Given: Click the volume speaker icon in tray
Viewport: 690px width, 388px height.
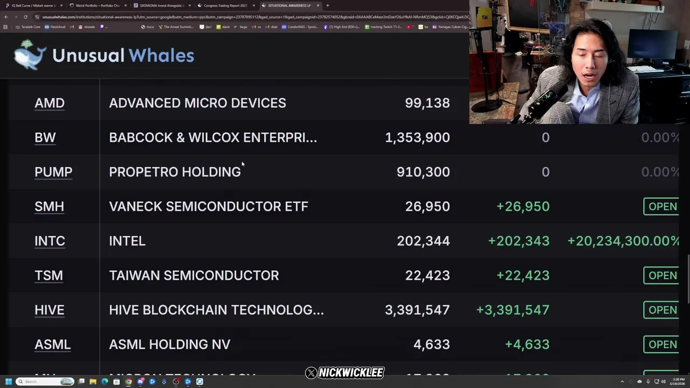Looking at the screenshot, I should [663, 382].
